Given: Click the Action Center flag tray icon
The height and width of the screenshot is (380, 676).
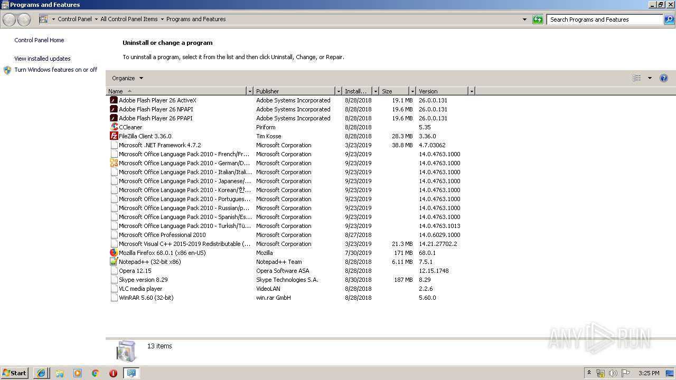Looking at the screenshot, I should [626, 373].
